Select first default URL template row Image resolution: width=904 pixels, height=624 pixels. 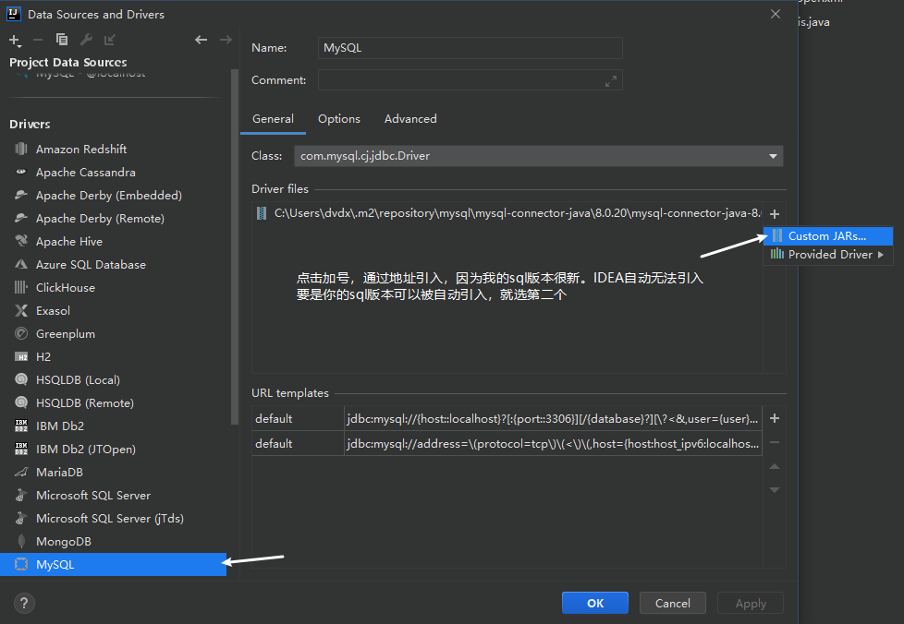(507, 418)
